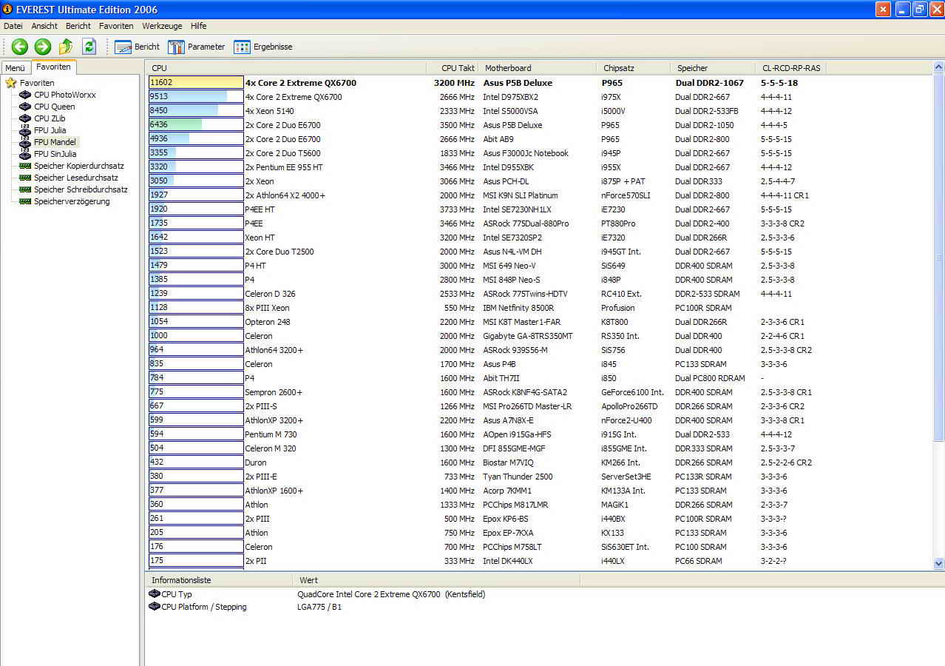
Task: Click the FPU Julia chip icon
Action: pos(25,130)
